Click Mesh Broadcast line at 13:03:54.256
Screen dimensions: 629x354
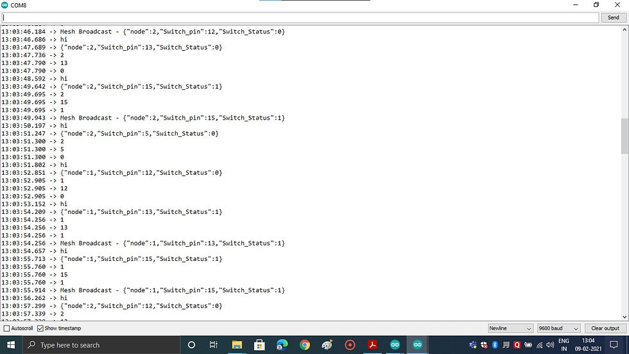pos(142,243)
